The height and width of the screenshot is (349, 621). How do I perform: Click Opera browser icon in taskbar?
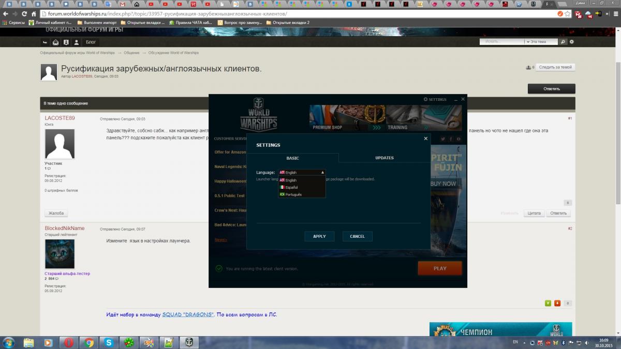(68, 342)
